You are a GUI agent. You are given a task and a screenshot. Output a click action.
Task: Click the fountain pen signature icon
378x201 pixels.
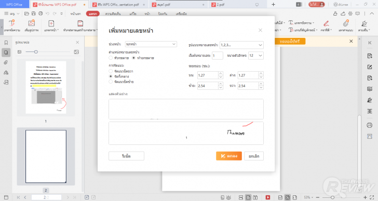[x=365, y=23]
